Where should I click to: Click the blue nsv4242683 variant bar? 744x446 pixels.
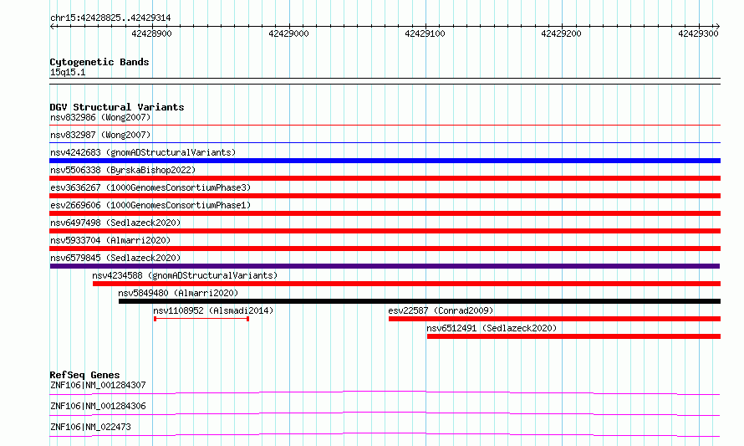pyautogui.click(x=385, y=161)
